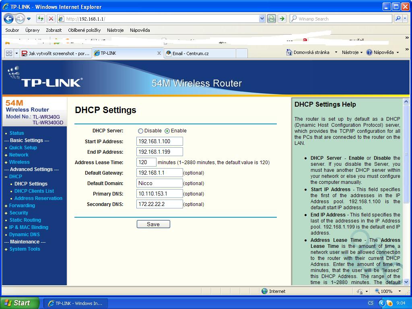
Task: Click the Windows Start button
Action: (x=19, y=303)
